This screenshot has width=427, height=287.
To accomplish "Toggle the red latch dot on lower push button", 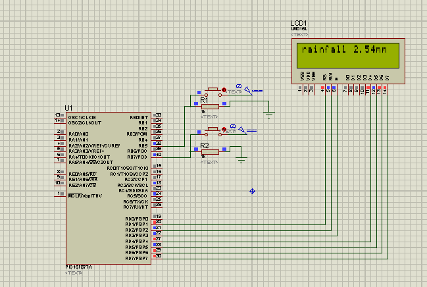I will 224,129.
